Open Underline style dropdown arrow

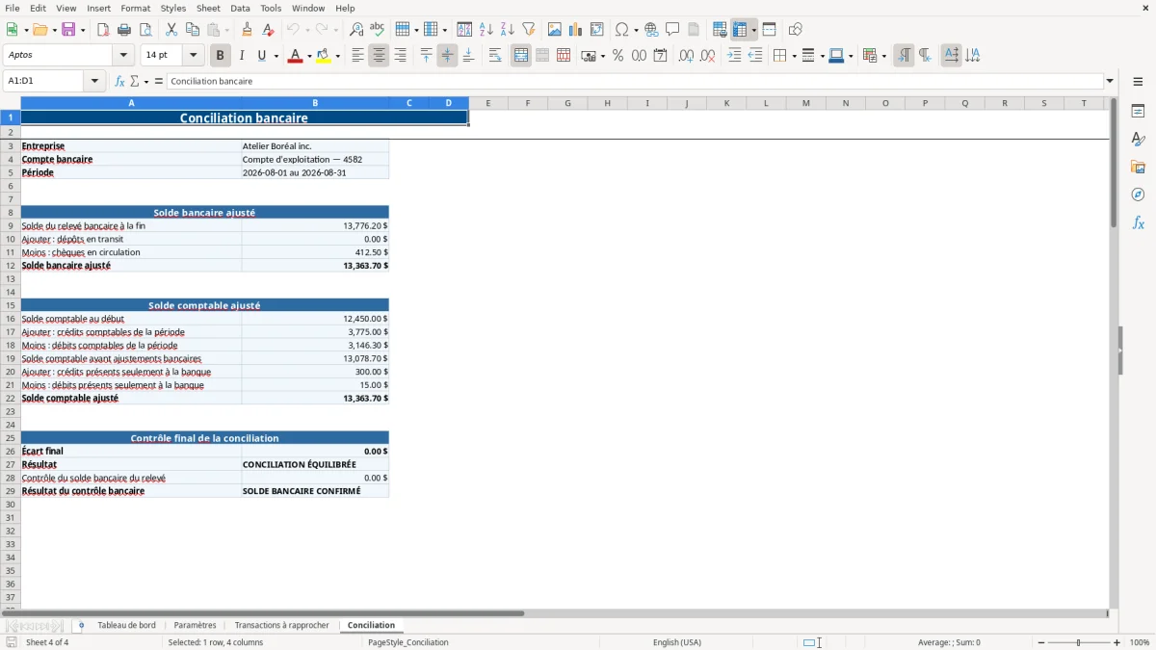(276, 56)
